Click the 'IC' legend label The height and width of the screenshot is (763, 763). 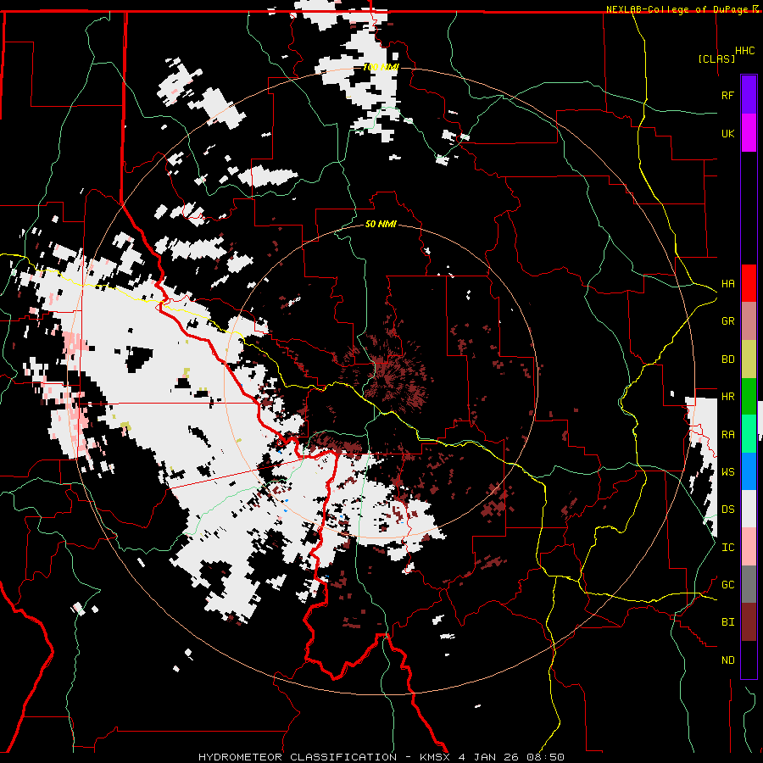(x=727, y=548)
